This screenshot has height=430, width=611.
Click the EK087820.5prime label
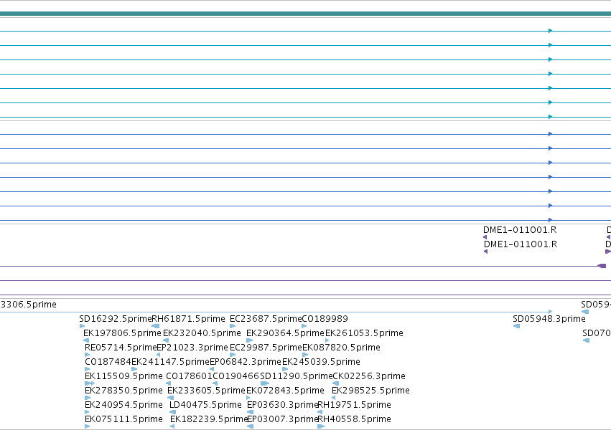pyautogui.click(x=341, y=348)
